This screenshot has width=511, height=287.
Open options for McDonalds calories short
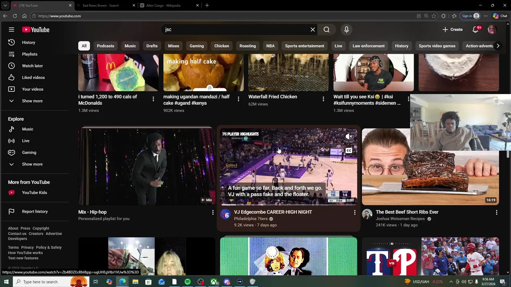tap(153, 99)
